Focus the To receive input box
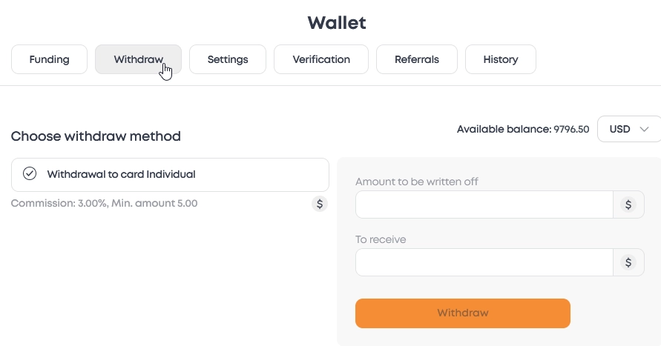 click(484, 262)
